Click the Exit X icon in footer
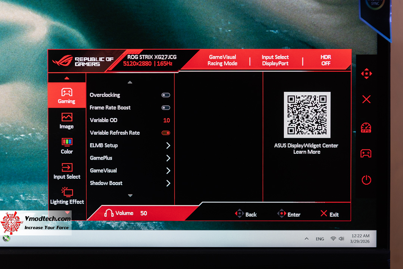The height and width of the screenshot is (269, 403). point(324,213)
